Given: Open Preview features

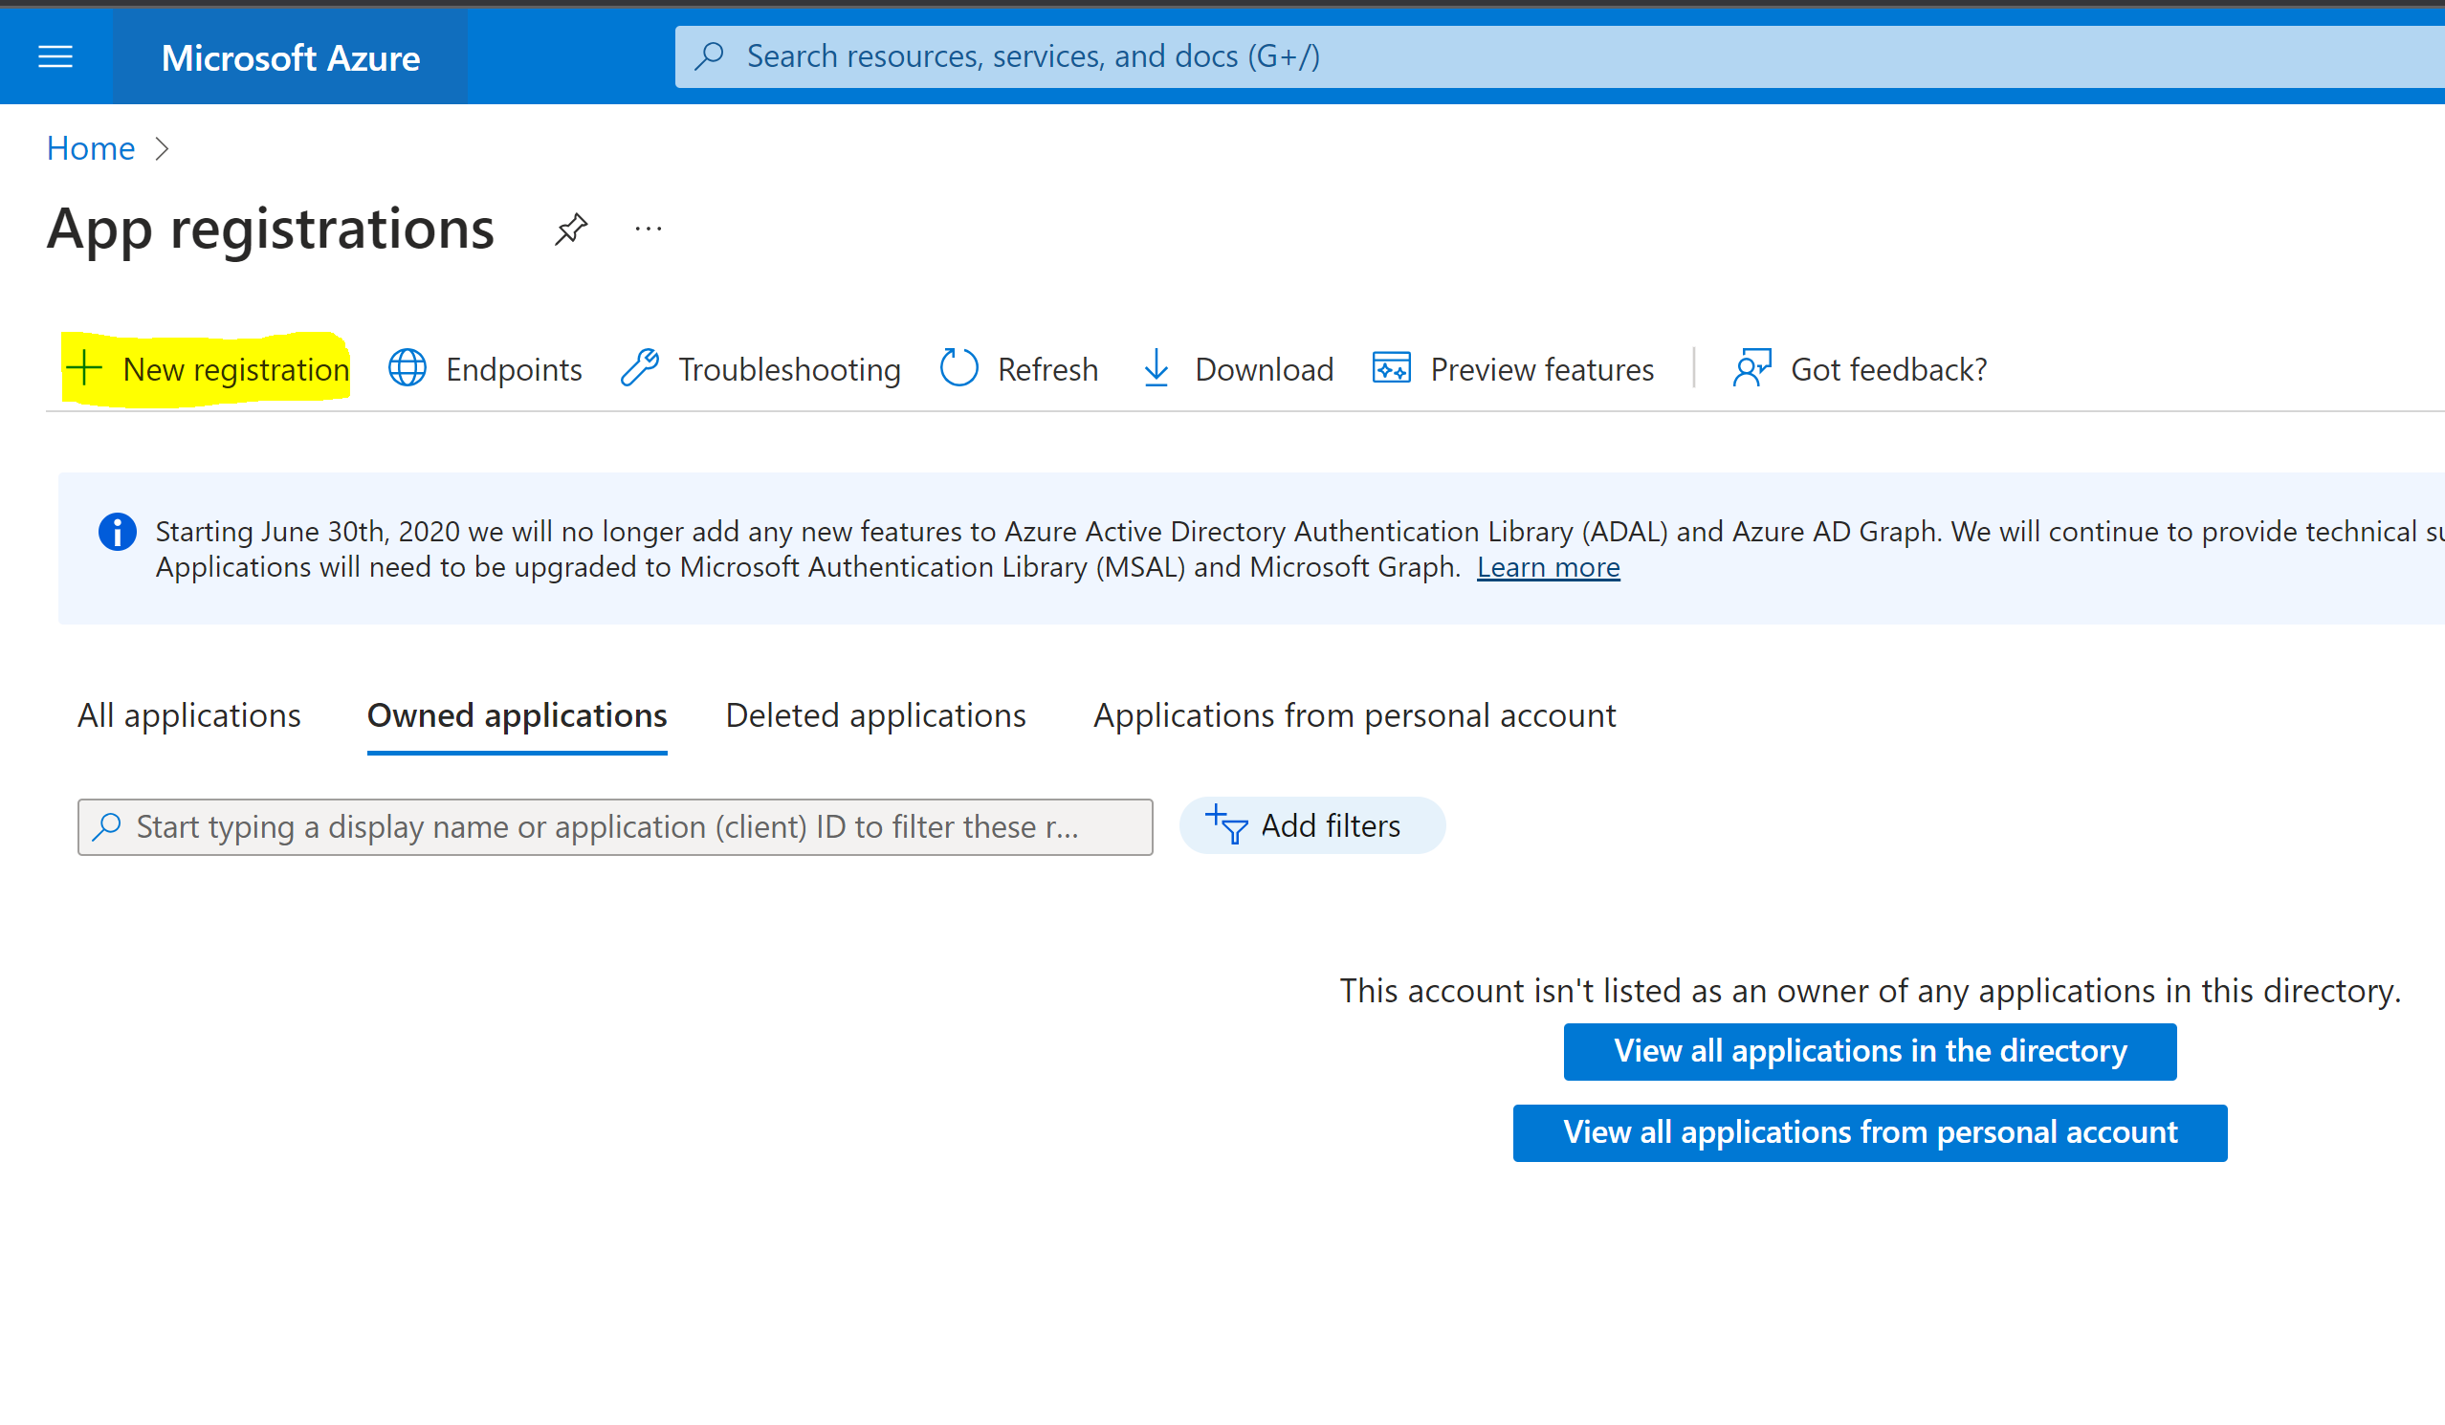Looking at the screenshot, I should (1512, 368).
